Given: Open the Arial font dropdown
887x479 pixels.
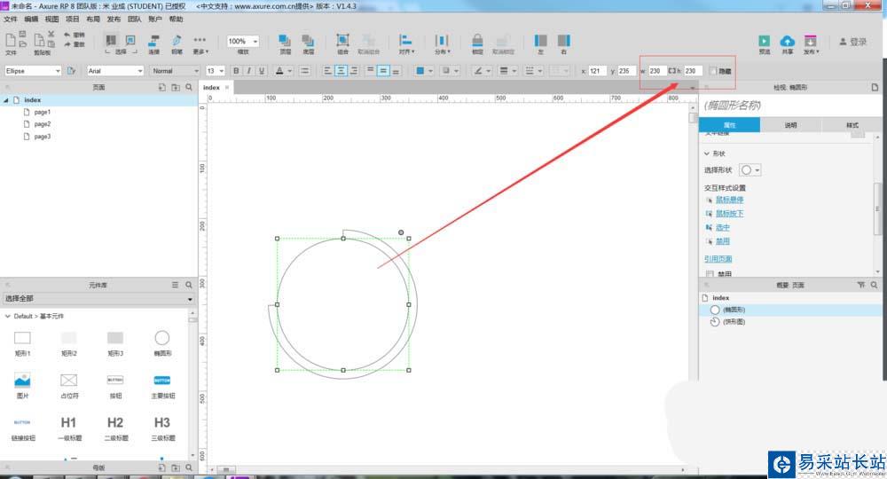Looking at the screenshot, I should [115, 71].
